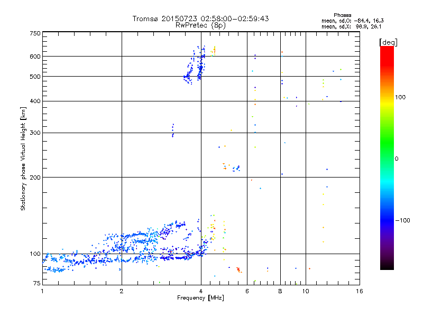423x317 pixels.
Task: Pick the black bottom of the phase colorbar
Action: click(x=387, y=266)
